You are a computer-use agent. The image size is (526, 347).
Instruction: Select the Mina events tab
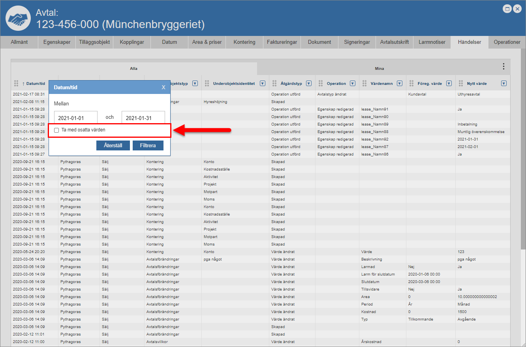pos(379,68)
